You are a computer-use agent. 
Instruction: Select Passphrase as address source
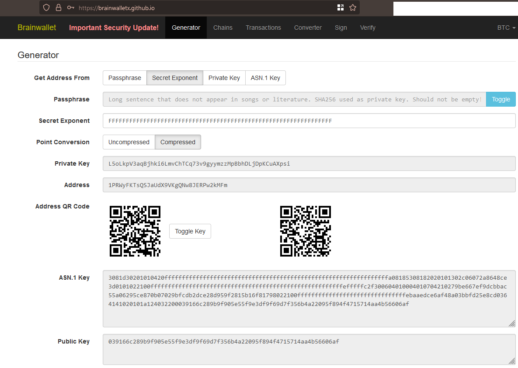pyautogui.click(x=125, y=78)
